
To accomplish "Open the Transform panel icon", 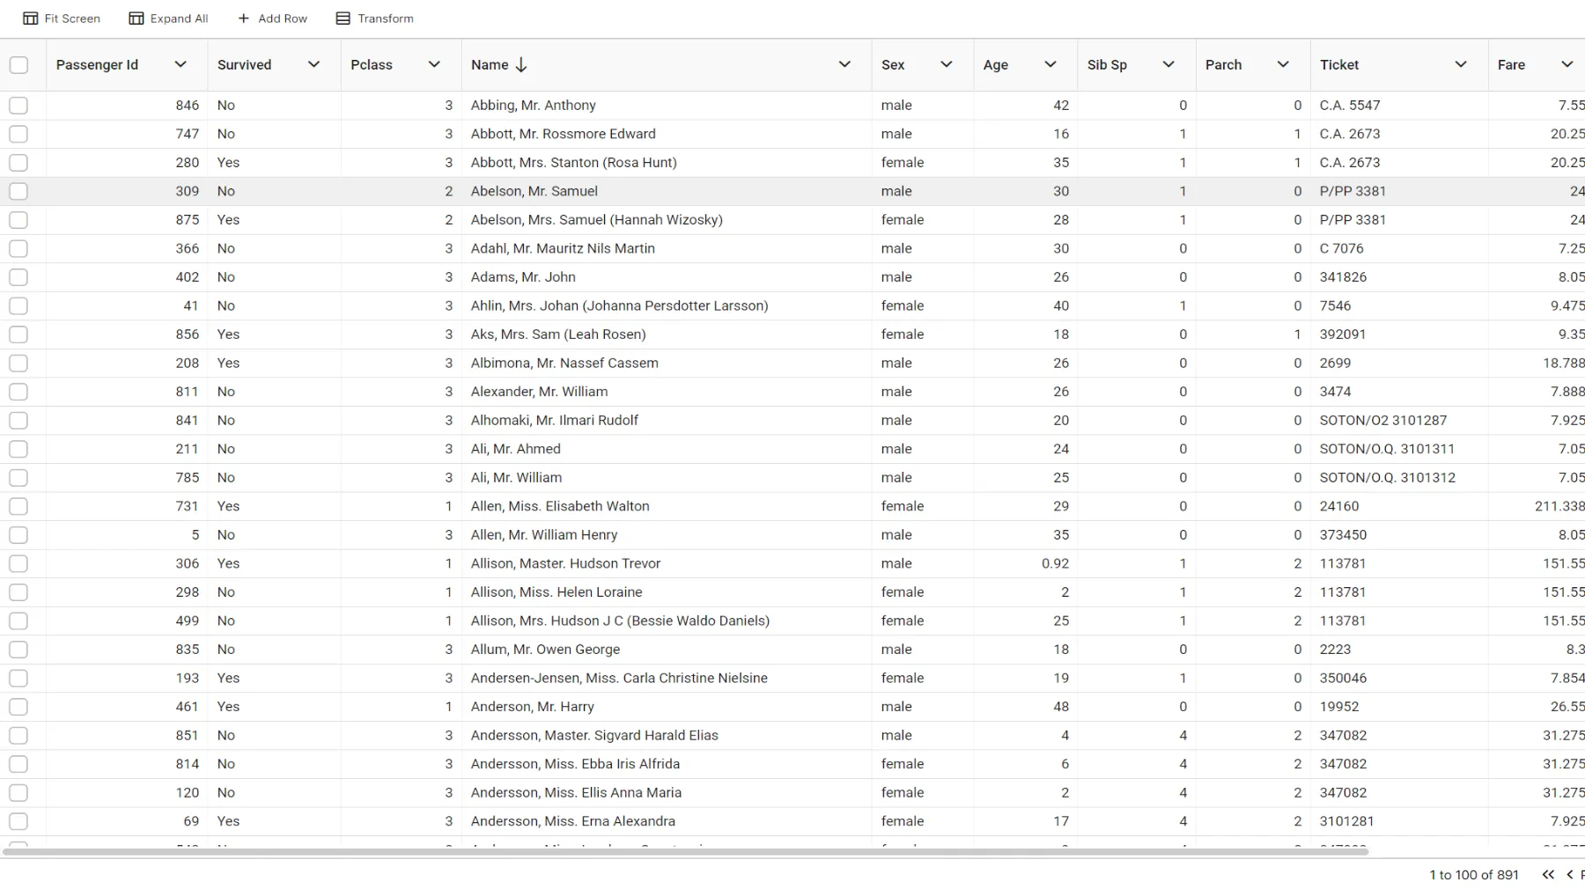I will click(x=342, y=18).
